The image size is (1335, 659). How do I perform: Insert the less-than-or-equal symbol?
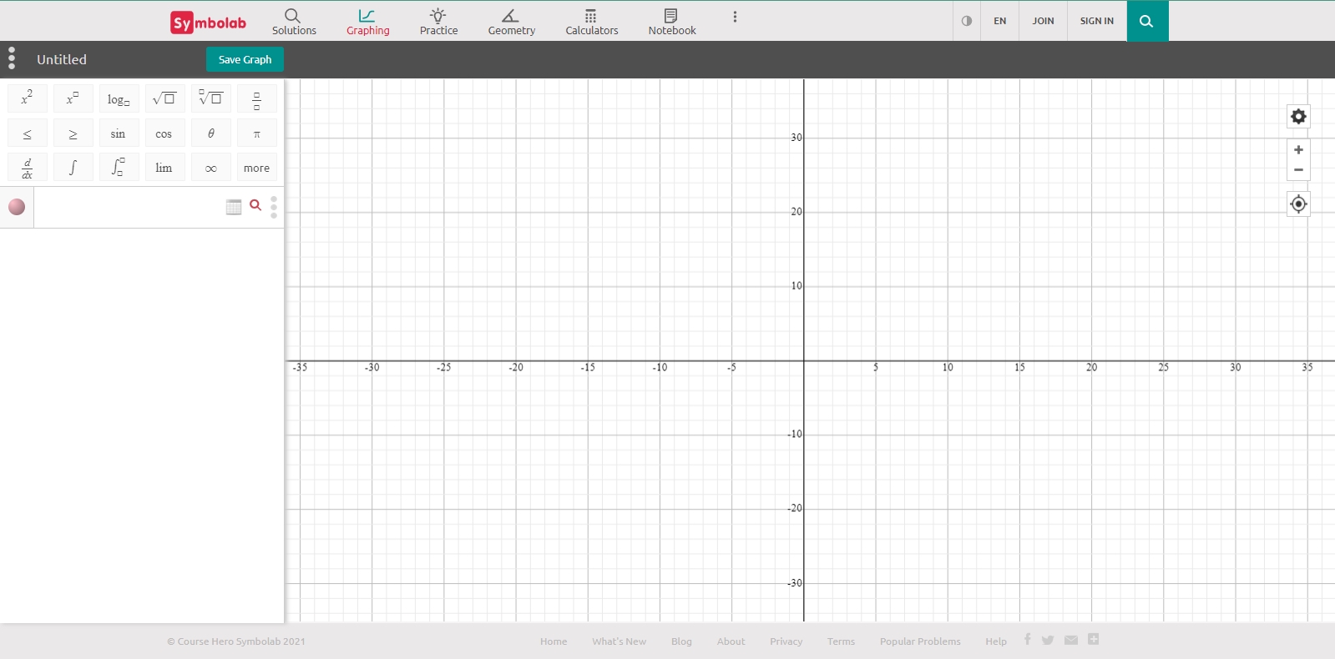pos(27,133)
